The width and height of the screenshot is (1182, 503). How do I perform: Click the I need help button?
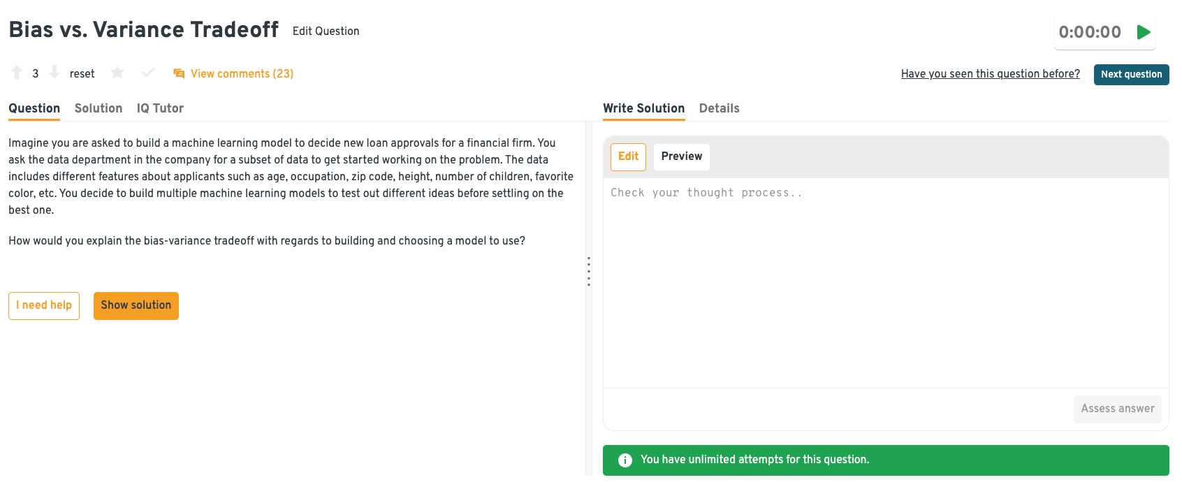point(44,305)
